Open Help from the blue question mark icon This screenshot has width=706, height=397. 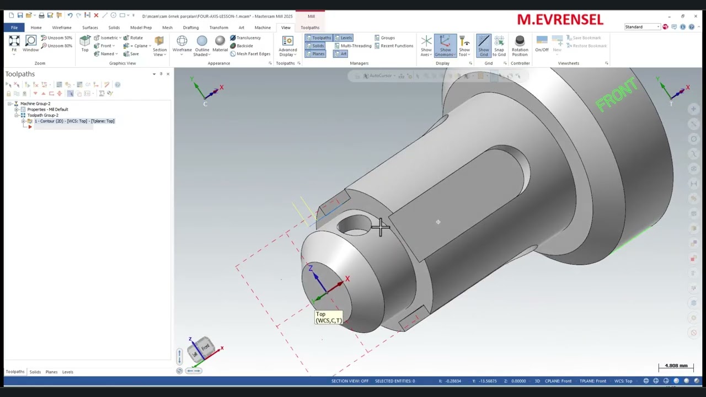click(691, 27)
